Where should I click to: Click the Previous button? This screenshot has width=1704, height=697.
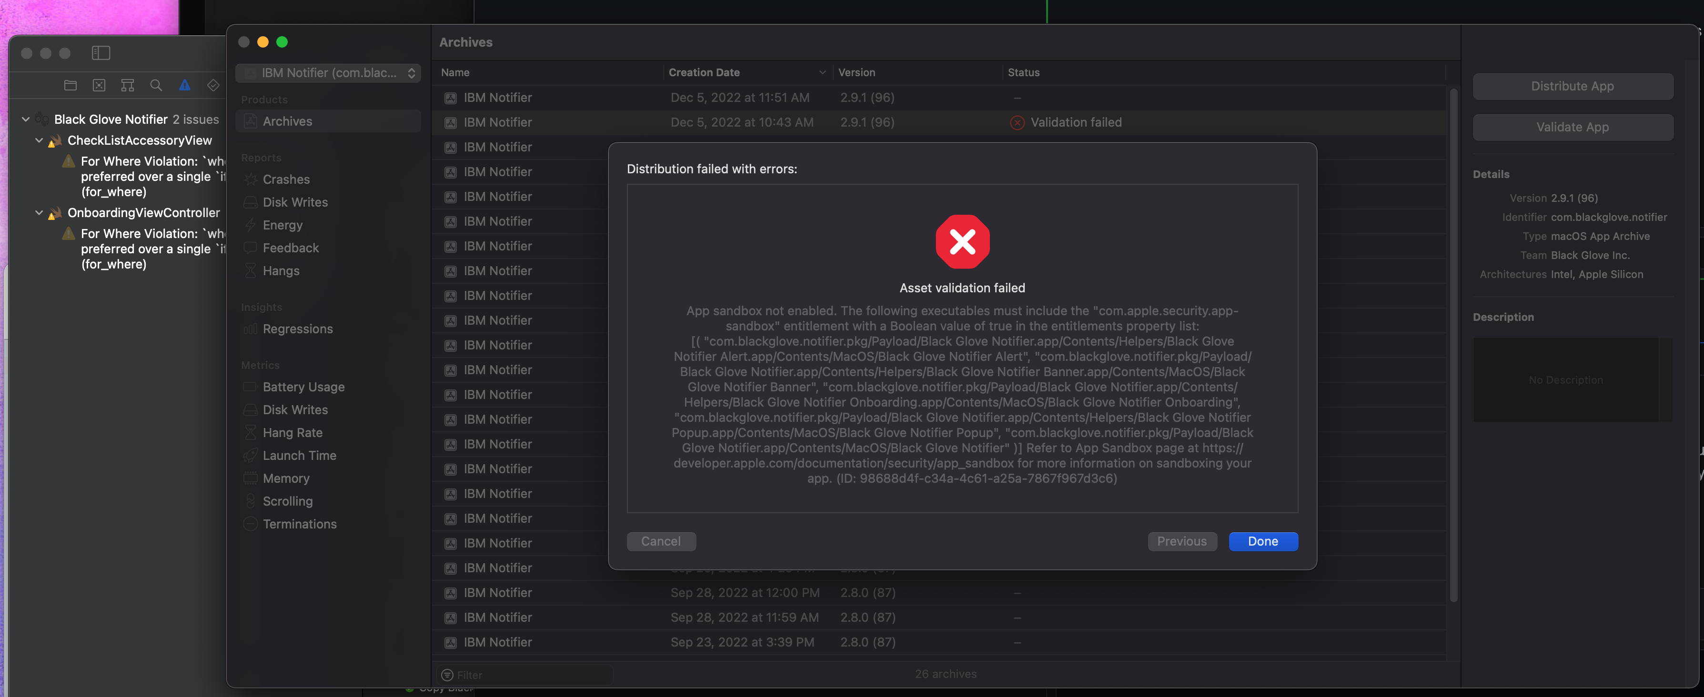coord(1181,541)
